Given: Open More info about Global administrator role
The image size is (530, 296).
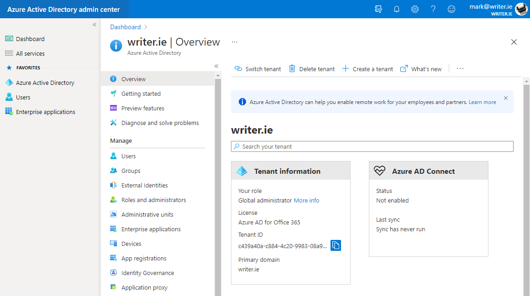Looking at the screenshot, I should pos(307,201).
